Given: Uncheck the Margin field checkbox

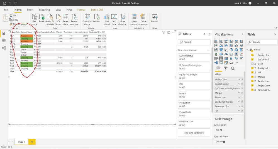Looking at the screenshot, I should (x=252, y=77).
